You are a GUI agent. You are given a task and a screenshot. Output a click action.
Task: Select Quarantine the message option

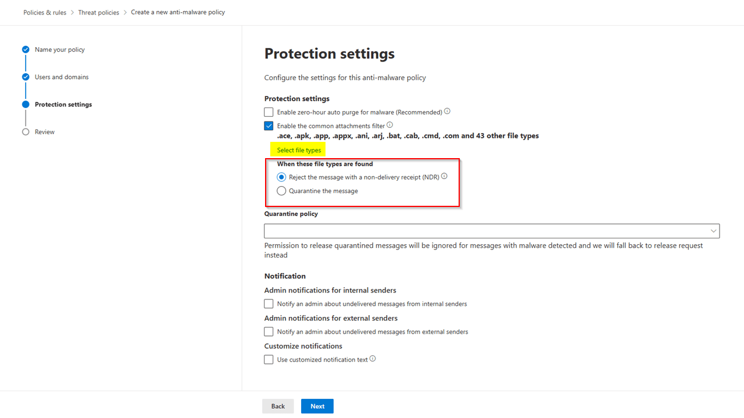pos(281,191)
